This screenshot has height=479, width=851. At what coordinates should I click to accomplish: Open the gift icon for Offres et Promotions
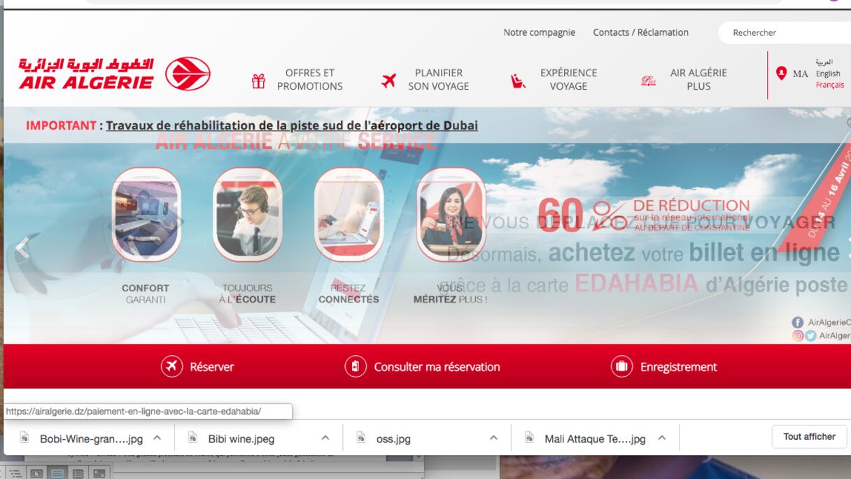click(x=258, y=81)
